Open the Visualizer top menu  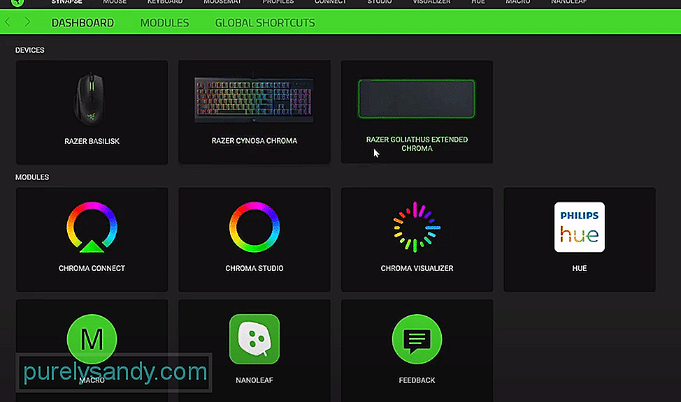click(431, 2)
